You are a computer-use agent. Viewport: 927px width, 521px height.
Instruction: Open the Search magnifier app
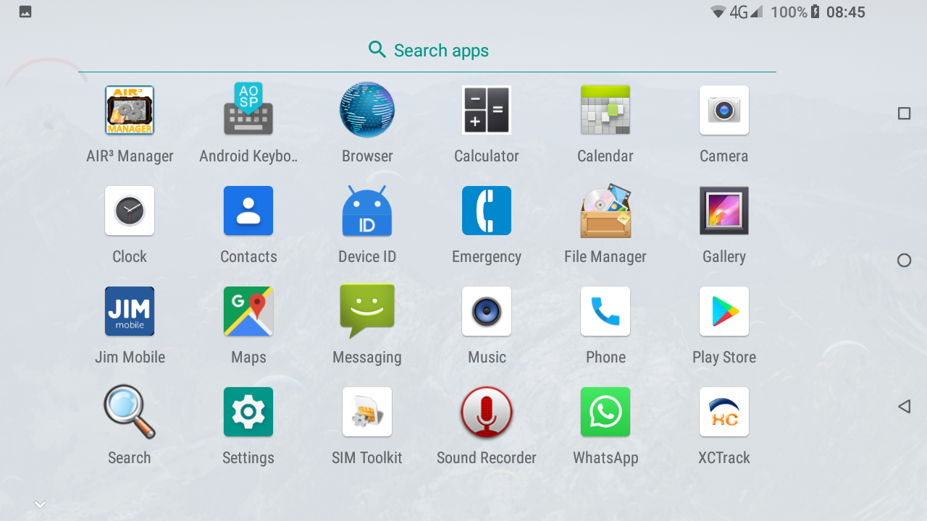coord(130,412)
